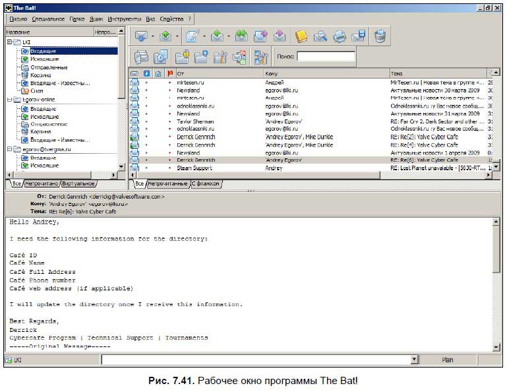Click the forward message icon
Viewport: 507px width, 390px height.
pos(260,36)
